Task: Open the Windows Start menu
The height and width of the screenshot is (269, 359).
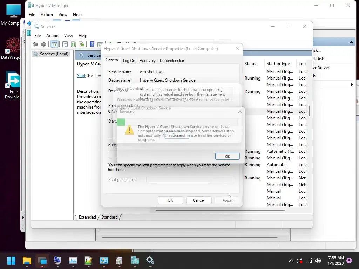Action: click(11, 261)
